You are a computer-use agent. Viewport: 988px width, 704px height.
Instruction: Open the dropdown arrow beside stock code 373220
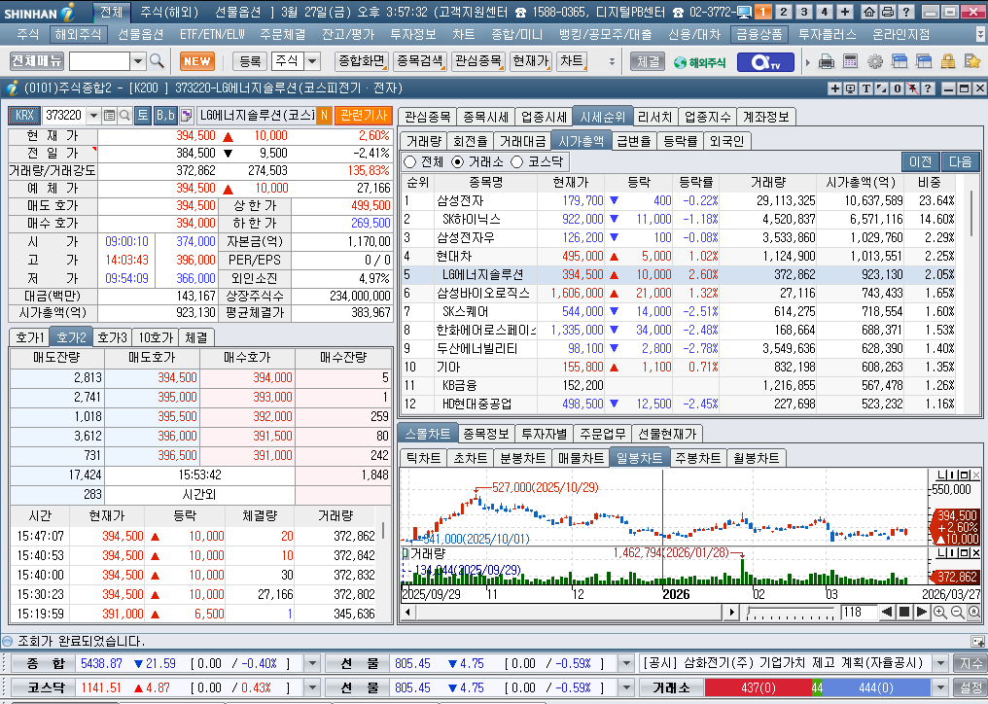(94, 116)
